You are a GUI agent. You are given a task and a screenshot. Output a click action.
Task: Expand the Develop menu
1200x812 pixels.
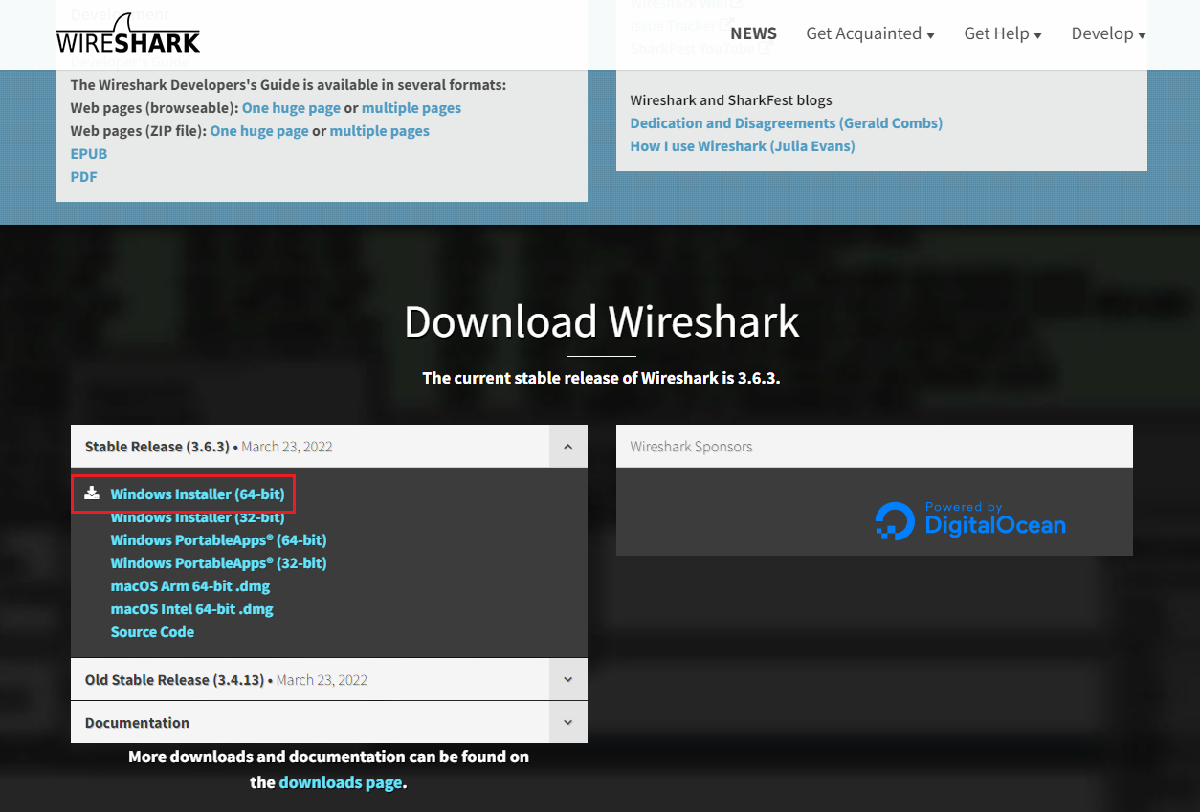coord(1108,33)
